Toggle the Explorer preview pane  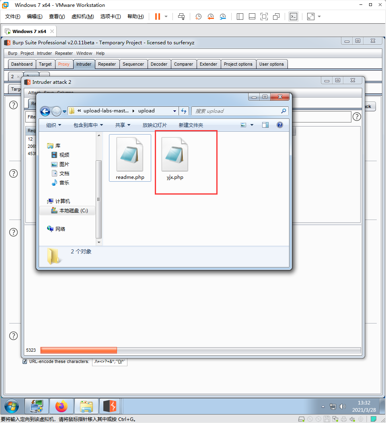coord(265,125)
